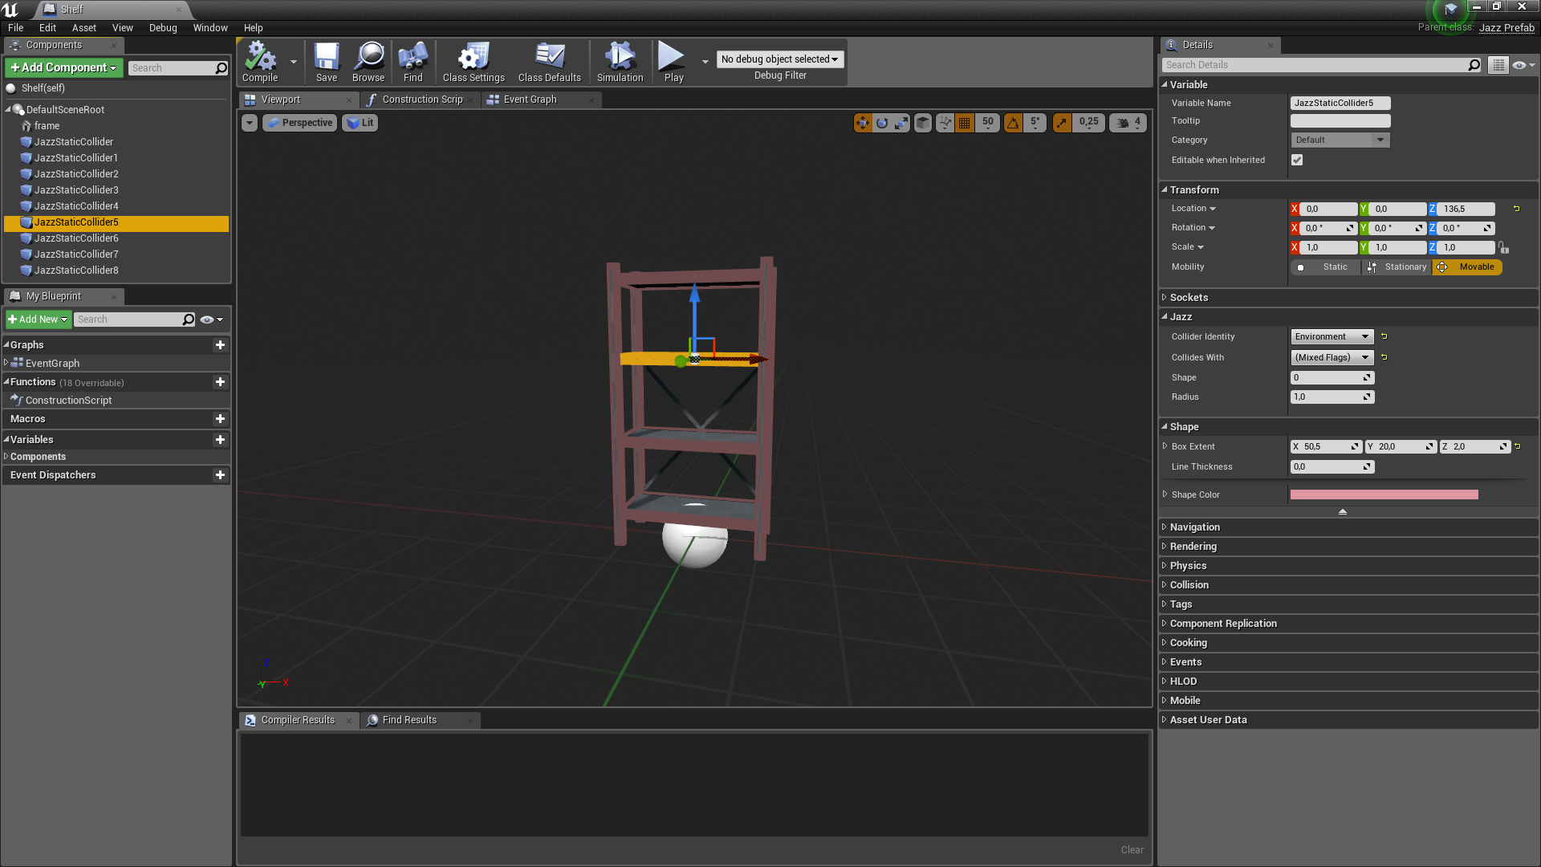Expand the Physics section
Image resolution: width=1541 pixels, height=867 pixels.
pyautogui.click(x=1164, y=566)
